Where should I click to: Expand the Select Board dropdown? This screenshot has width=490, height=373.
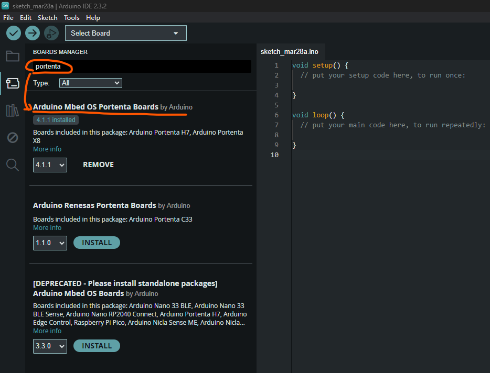pyautogui.click(x=125, y=33)
